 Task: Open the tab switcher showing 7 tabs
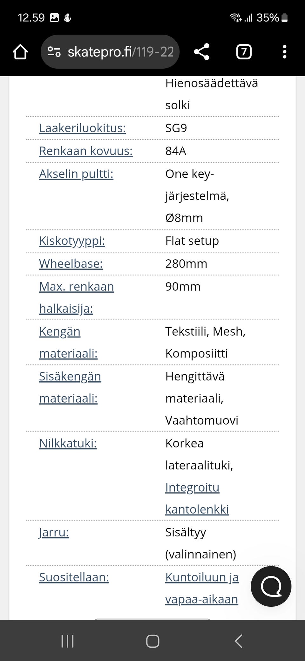tap(244, 52)
